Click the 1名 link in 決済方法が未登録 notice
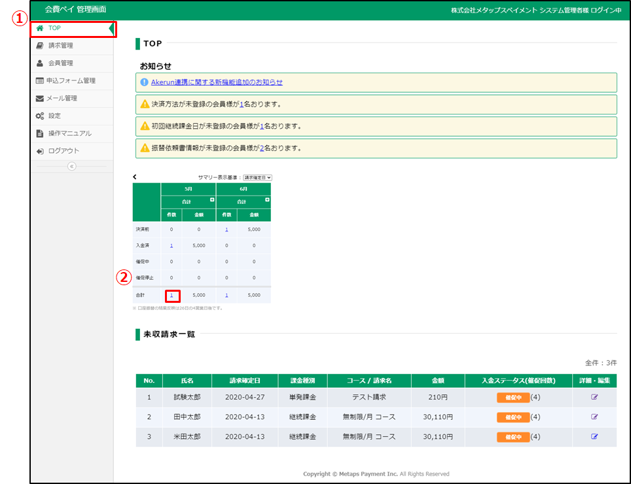The image size is (631, 484). point(242,105)
